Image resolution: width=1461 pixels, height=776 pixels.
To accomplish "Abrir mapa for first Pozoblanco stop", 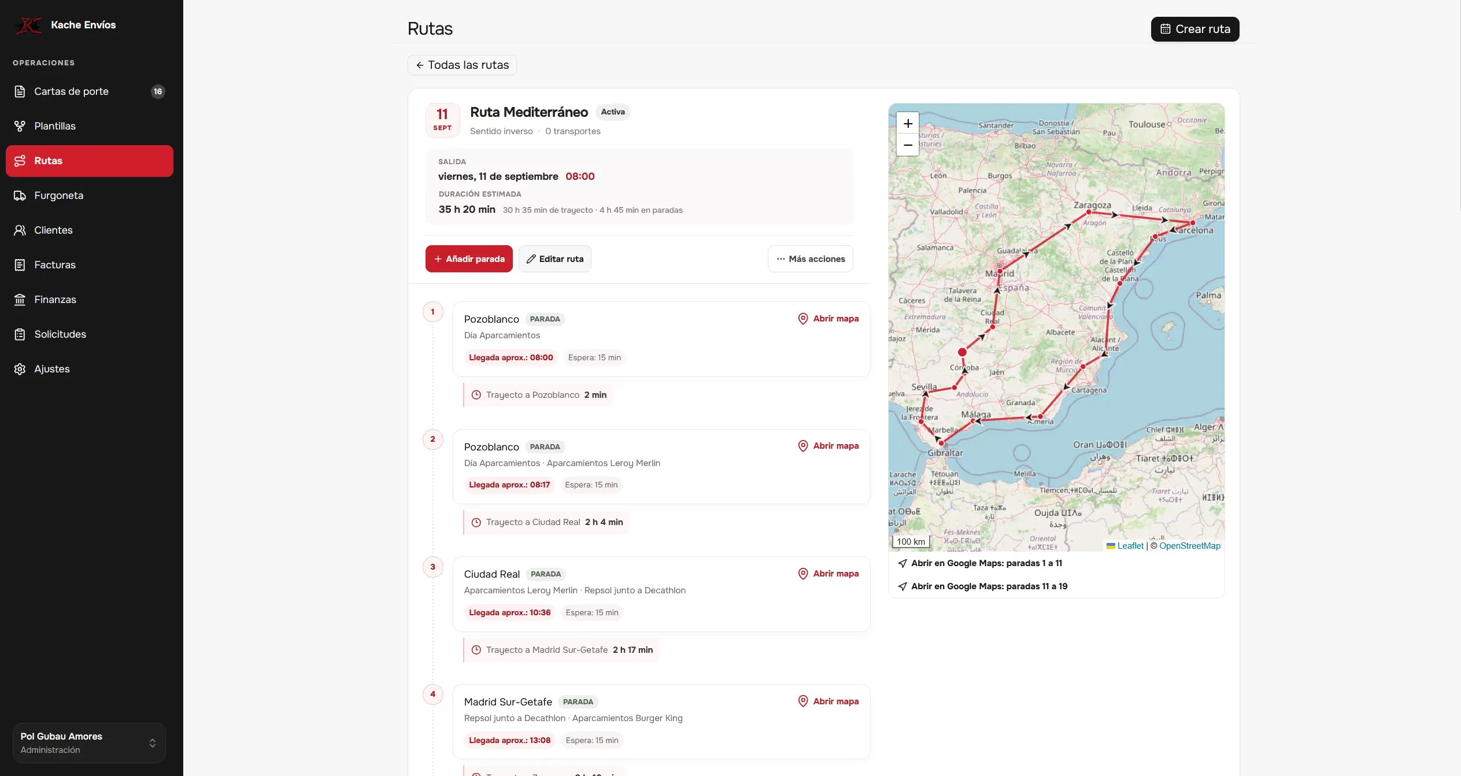I will point(828,319).
